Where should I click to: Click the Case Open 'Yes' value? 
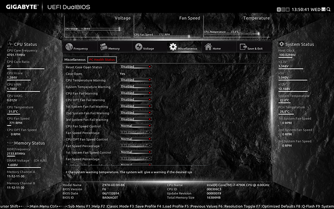point(122,73)
